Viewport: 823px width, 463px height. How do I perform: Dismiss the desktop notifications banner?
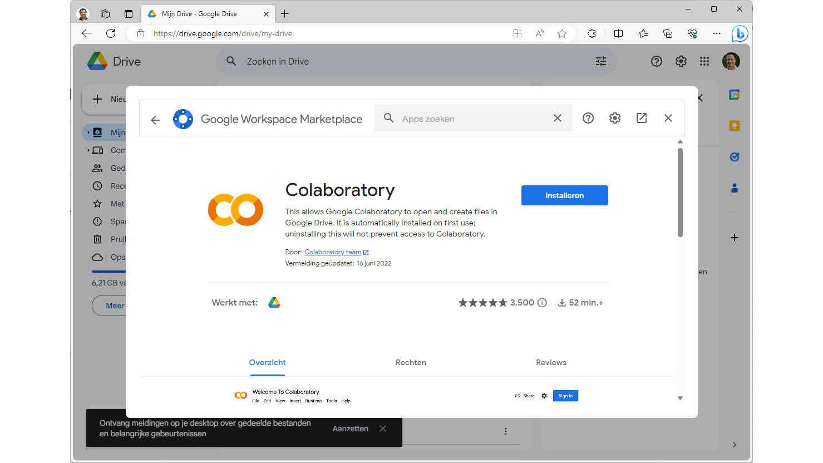tap(383, 428)
